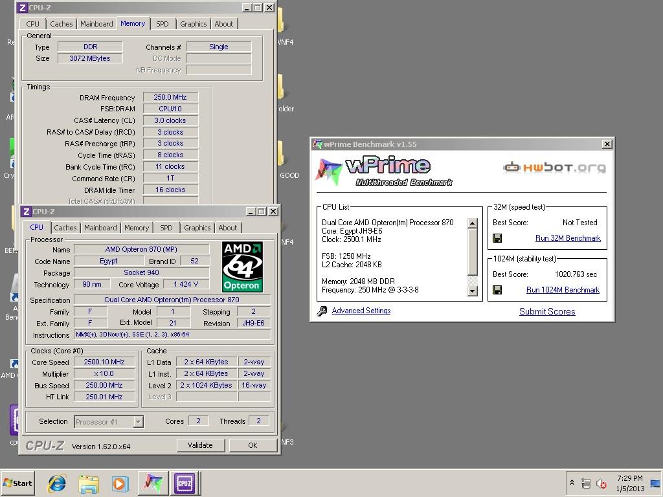The width and height of the screenshot is (663, 497).
Task: Click the Advanced Settings magnifier icon
Action: 322,311
